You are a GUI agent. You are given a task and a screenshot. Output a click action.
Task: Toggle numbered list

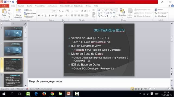[x=77, y=11]
